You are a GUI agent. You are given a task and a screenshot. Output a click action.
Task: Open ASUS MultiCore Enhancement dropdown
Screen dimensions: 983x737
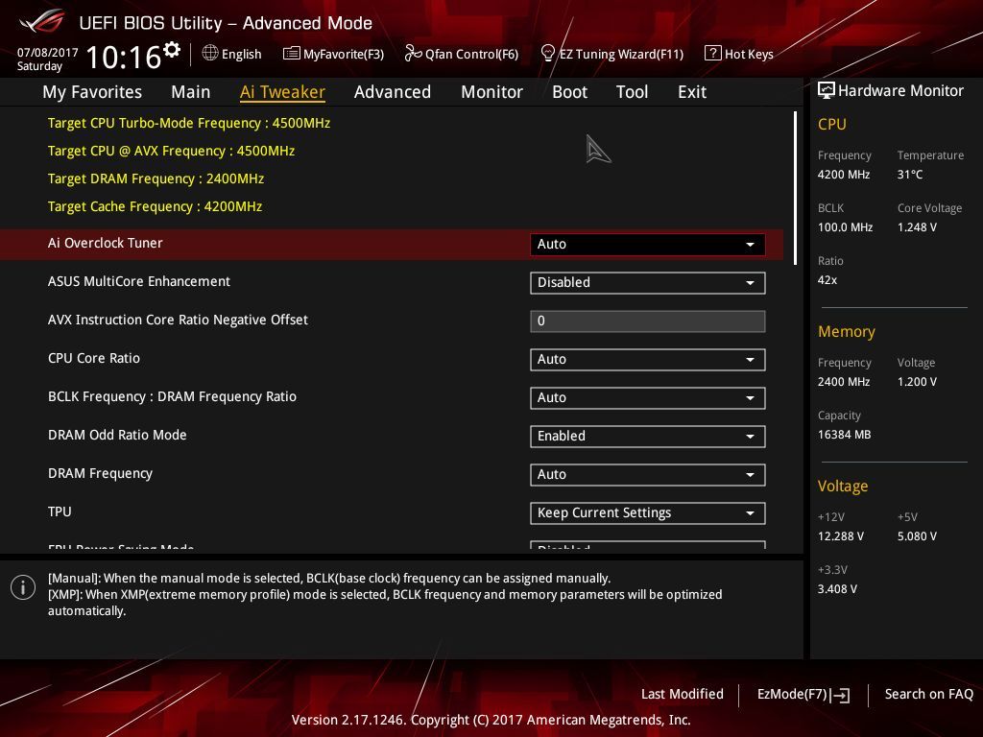tap(648, 283)
